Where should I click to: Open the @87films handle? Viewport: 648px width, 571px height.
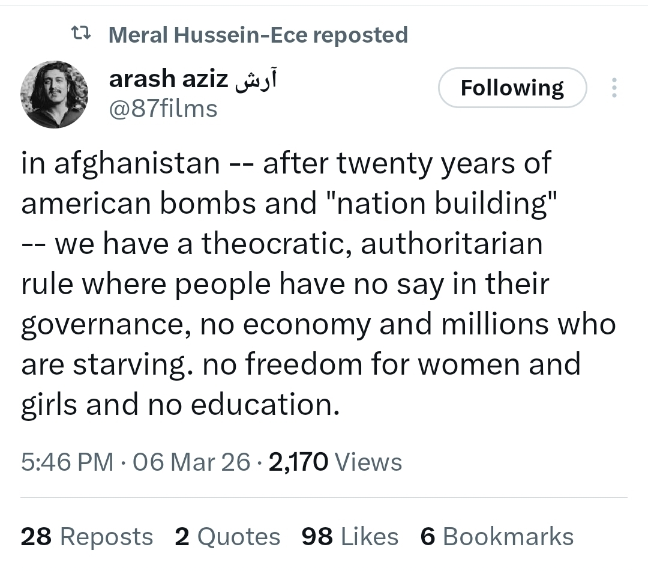(x=163, y=109)
